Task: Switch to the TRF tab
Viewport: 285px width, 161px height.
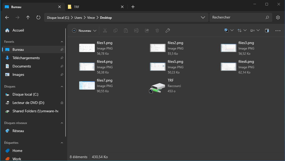Action: pos(77,7)
